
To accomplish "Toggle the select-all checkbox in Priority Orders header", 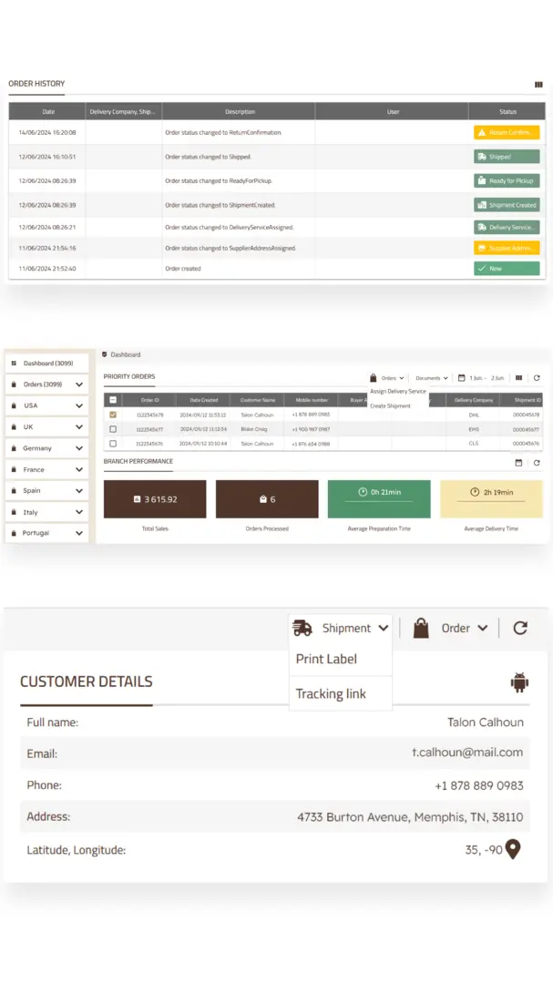I will coord(113,400).
